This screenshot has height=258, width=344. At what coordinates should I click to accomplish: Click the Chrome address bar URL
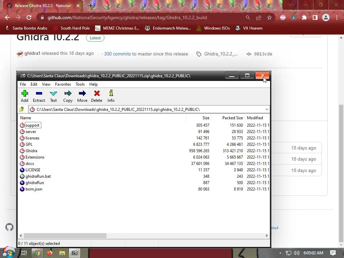click(127, 17)
